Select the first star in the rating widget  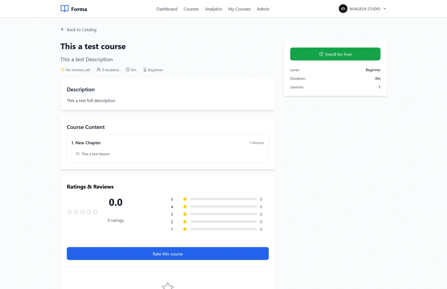tap(69, 212)
